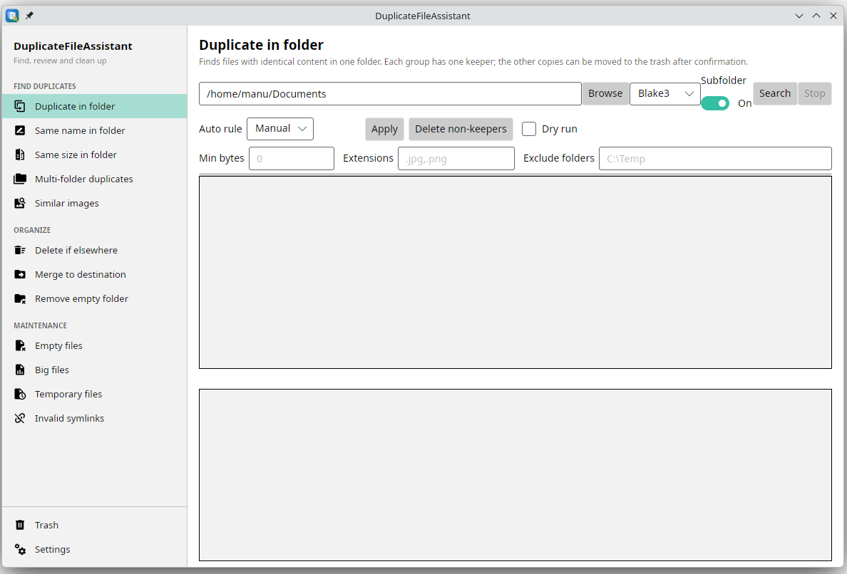Show Empty files page
This screenshot has width=847, height=574.
[x=95, y=346]
